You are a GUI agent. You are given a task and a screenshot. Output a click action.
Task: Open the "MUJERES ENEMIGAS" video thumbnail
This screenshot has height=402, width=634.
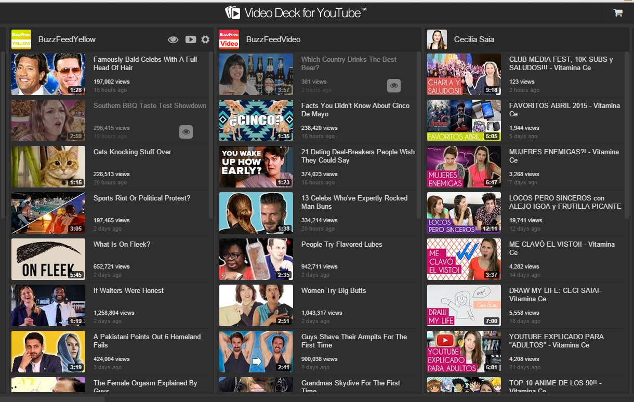point(464,167)
